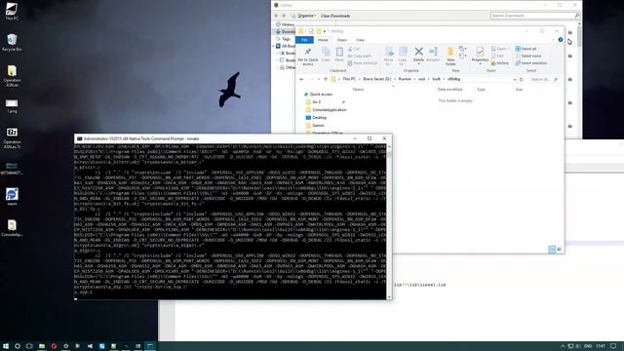Open This PC desktop icon

(x=12, y=12)
